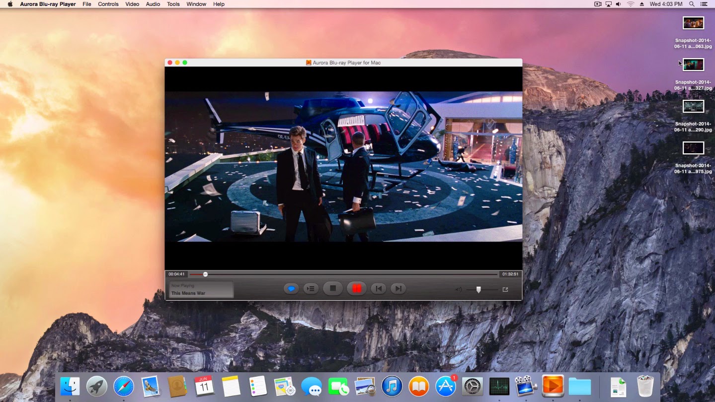Viewport: 715px width, 402px height.
Task: Open the video recorder app in Dock
Action: [526, 386]
